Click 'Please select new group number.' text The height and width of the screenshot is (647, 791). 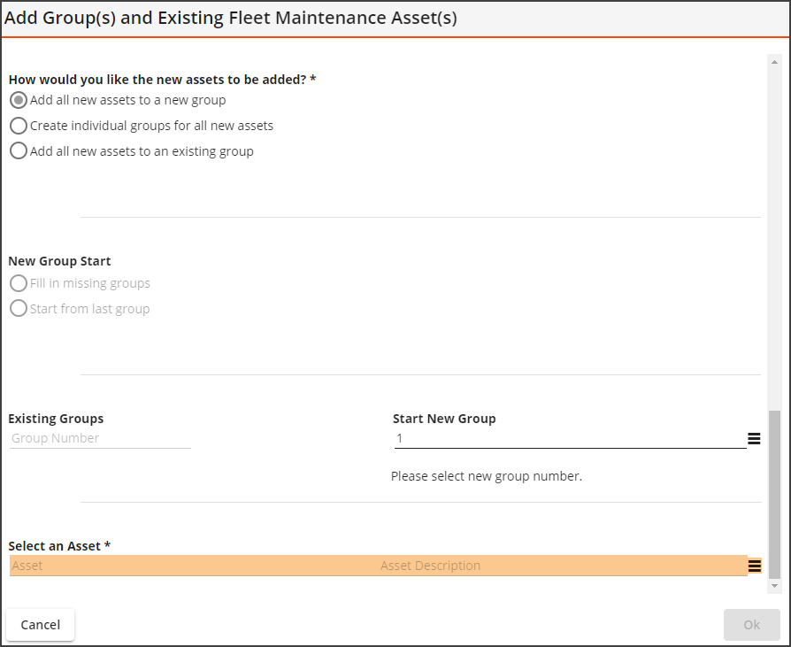(487, 476)
